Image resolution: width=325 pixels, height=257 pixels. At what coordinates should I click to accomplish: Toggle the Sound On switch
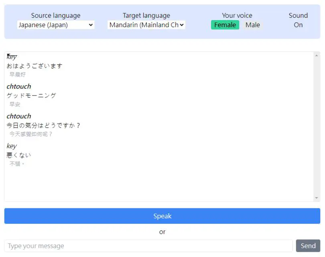pyautogui.click(x=298, y=25)
